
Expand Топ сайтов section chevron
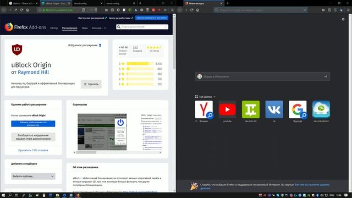point(215,97)
